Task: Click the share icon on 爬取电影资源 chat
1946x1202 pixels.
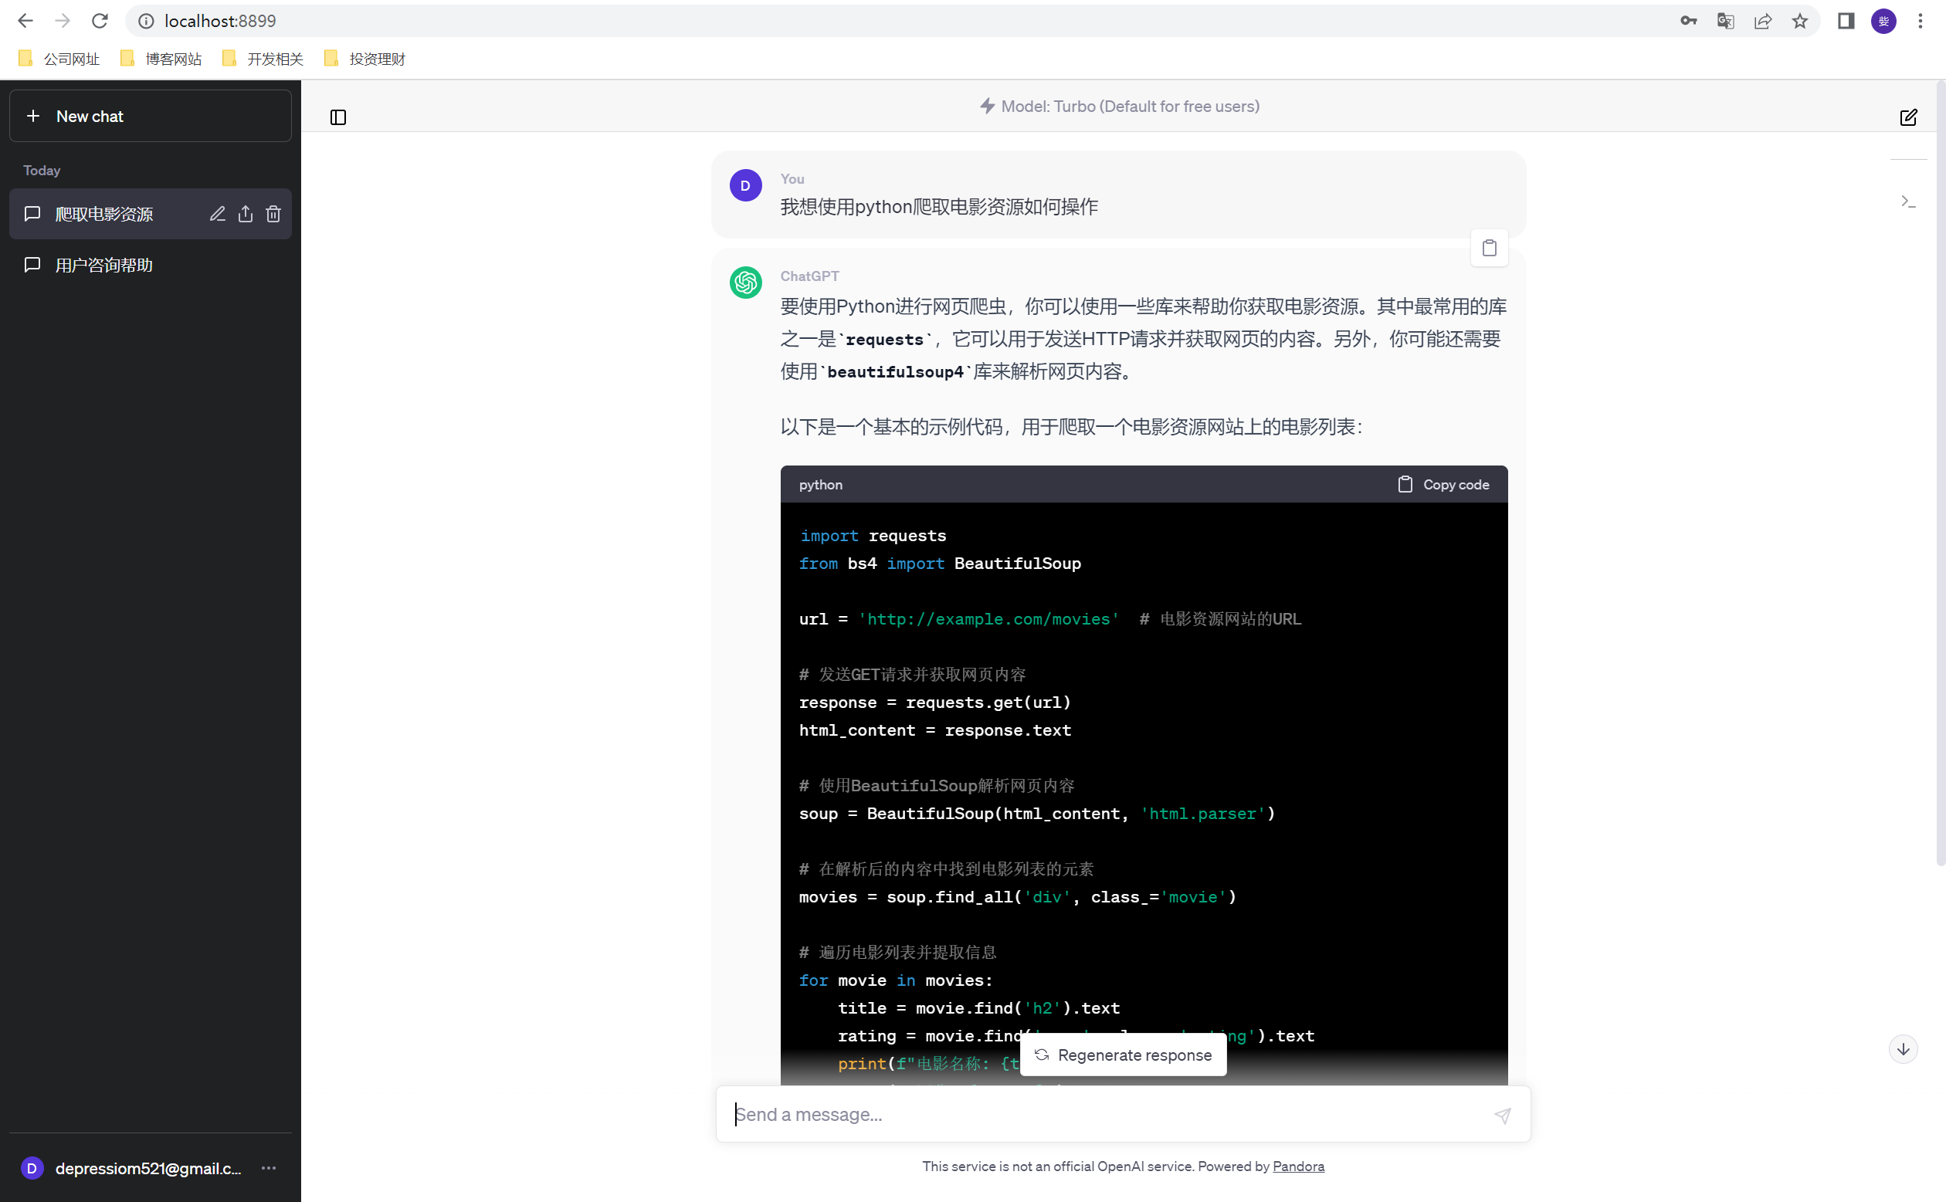Action: click(x=245, y=214)
